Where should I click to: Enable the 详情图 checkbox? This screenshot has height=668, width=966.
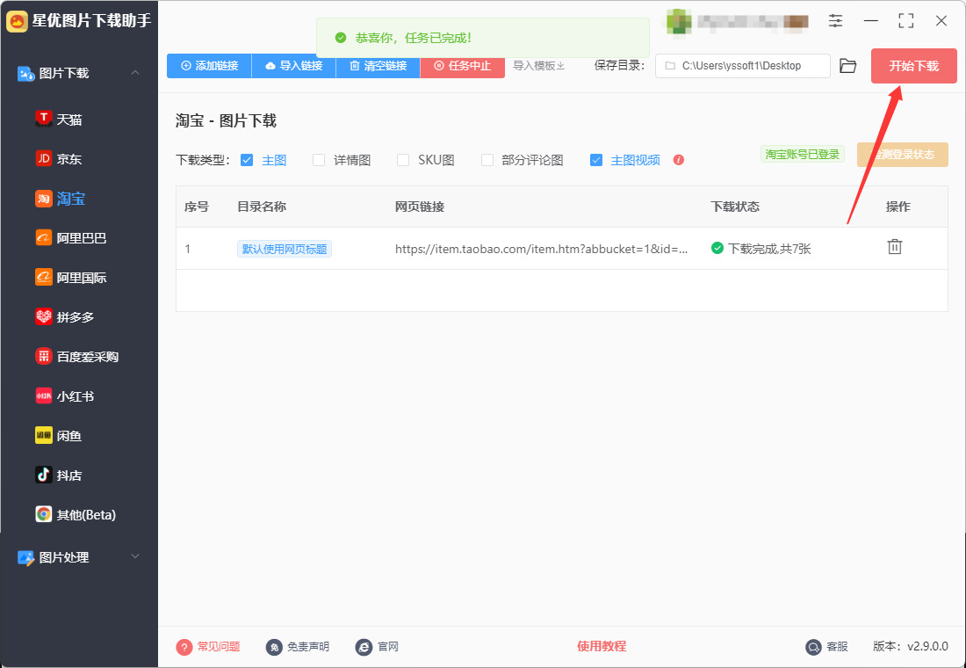319,160
